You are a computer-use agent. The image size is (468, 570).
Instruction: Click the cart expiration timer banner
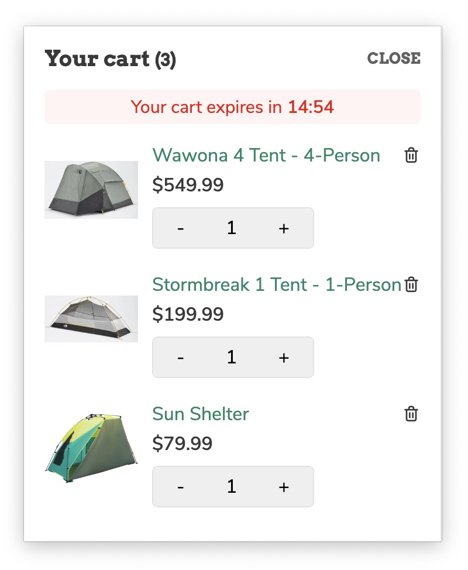[232, 107]
